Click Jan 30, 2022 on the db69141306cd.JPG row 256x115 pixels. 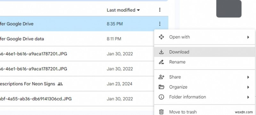point(120,99)
